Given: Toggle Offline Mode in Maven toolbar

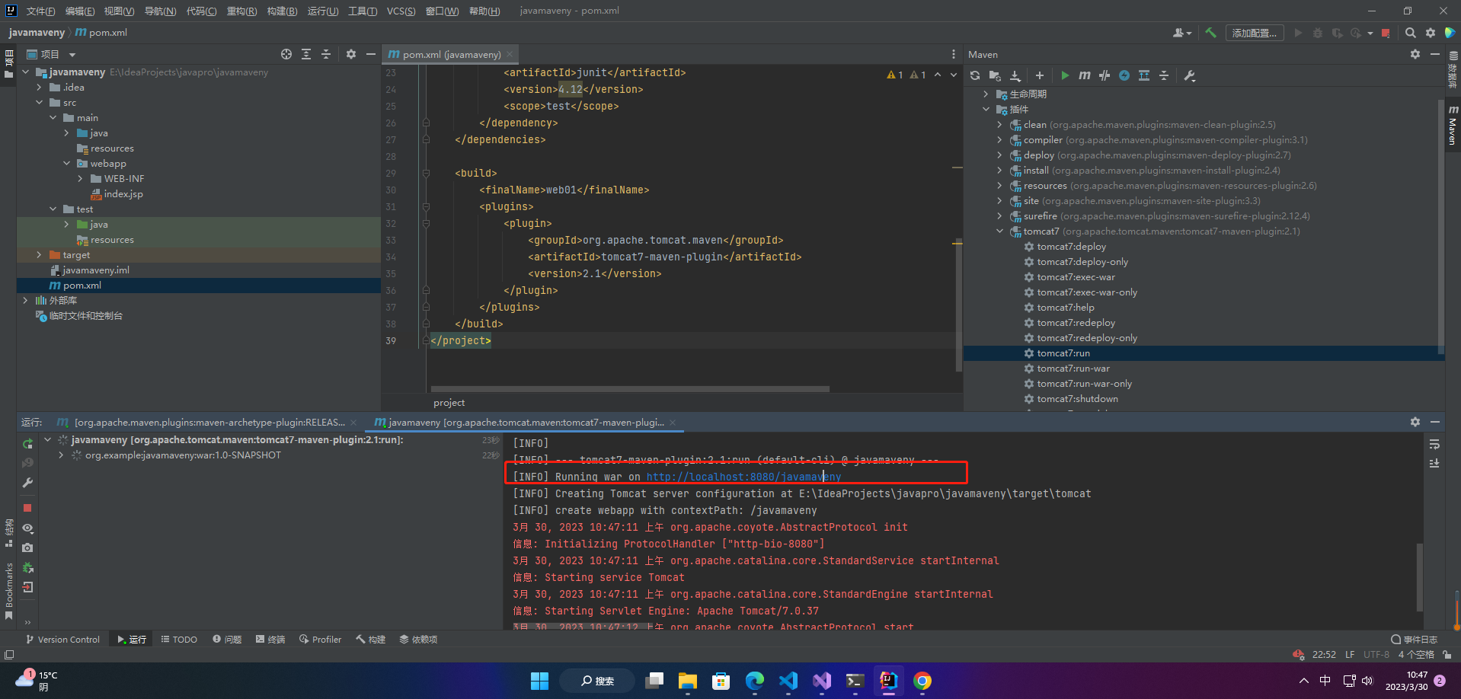Looking at the screenshot, I should (x=1105, y=75).
